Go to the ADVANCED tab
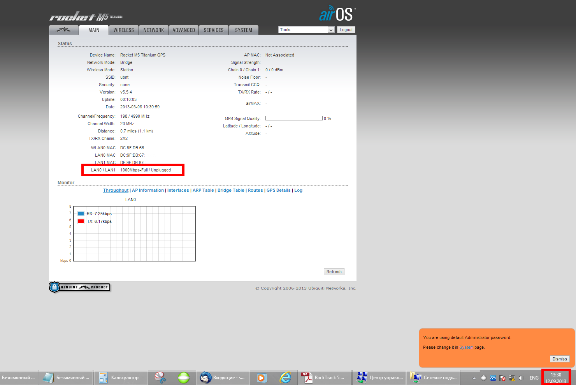This screenshot has height=385, width=576. [184, 30]
